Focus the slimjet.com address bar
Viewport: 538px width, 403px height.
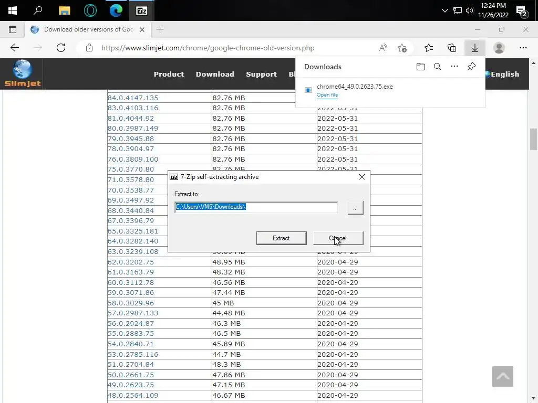pyautogui.click(x=208, y=48)
